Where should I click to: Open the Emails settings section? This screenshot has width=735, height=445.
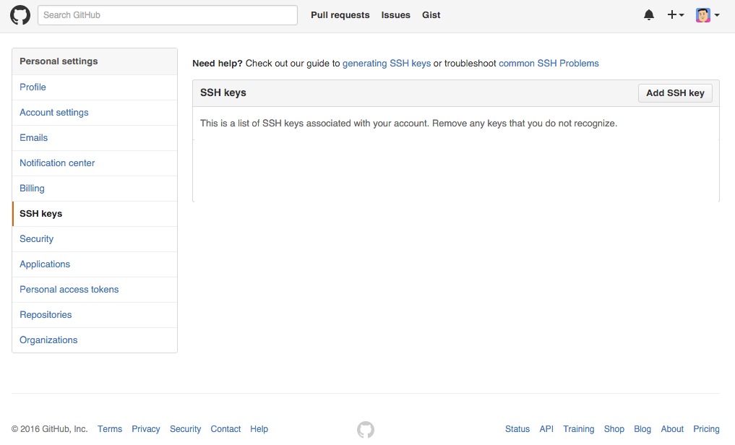(33, 137)
